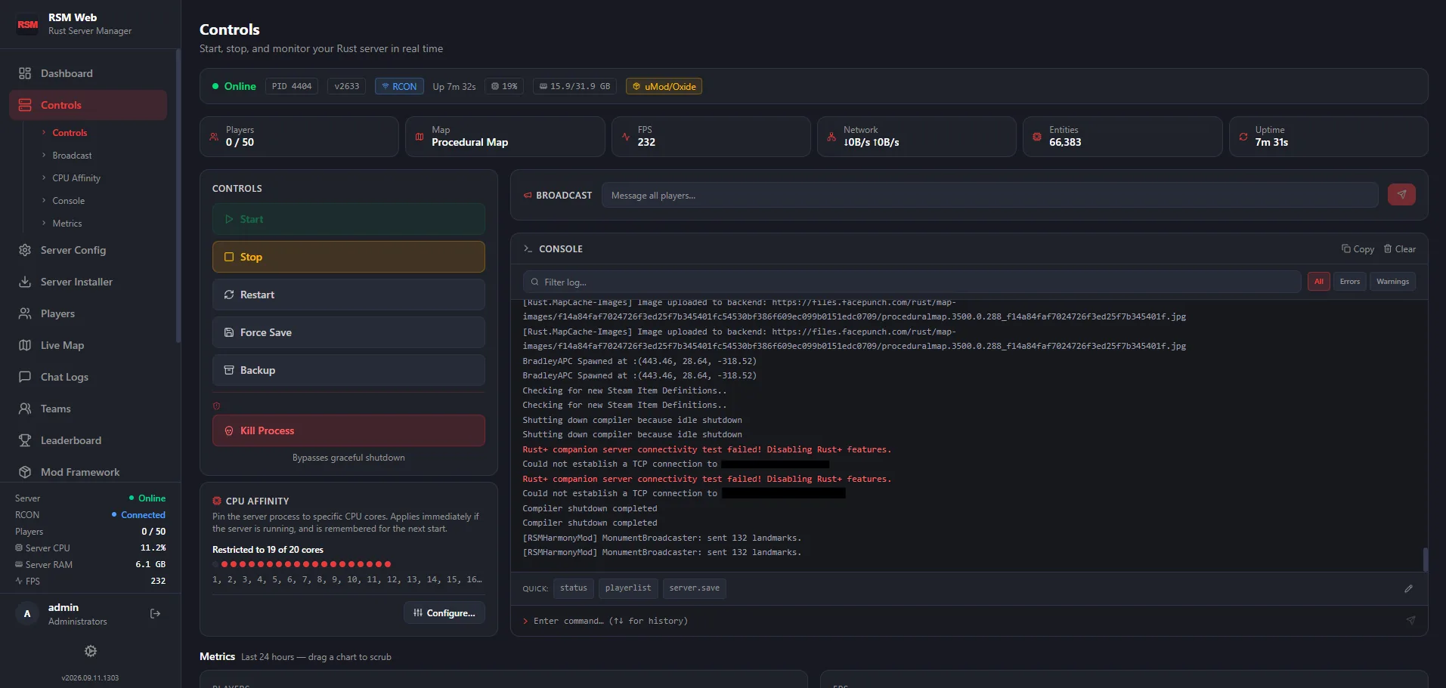Screen dimensions: 1446x688
Task: Send the console command
Action: click(1410, 621)
